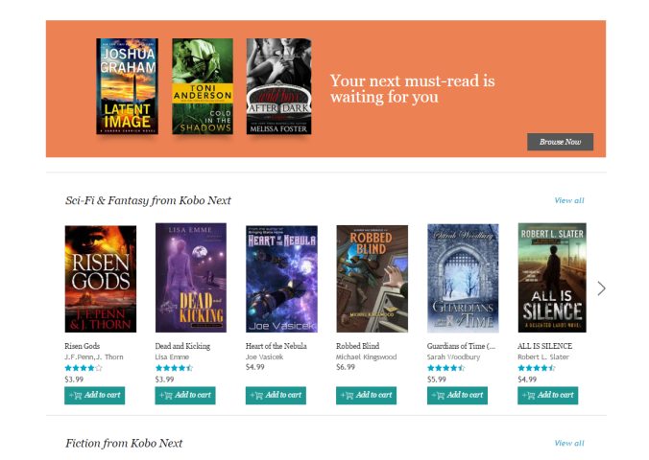Select the Dead and Kicking cover
Screen dimensions: 649x460
pyautogui.click(x=190, y=279)
